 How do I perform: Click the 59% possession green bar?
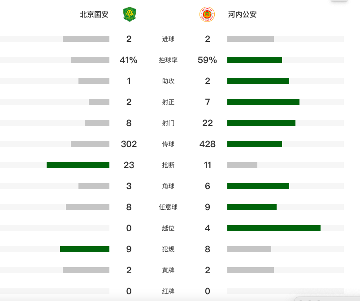tap(254, 60)
